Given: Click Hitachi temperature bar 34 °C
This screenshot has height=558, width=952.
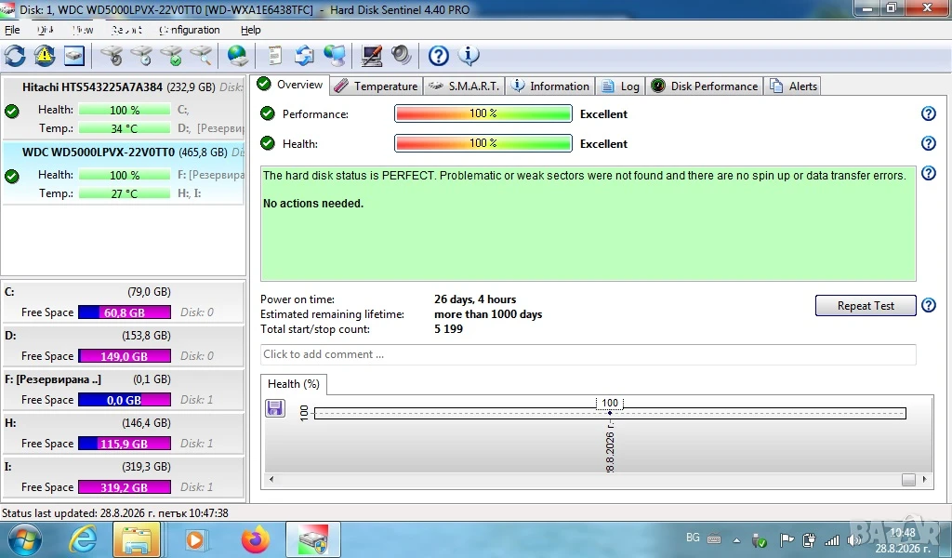Looking at the screenshot, I should [125, 128].
